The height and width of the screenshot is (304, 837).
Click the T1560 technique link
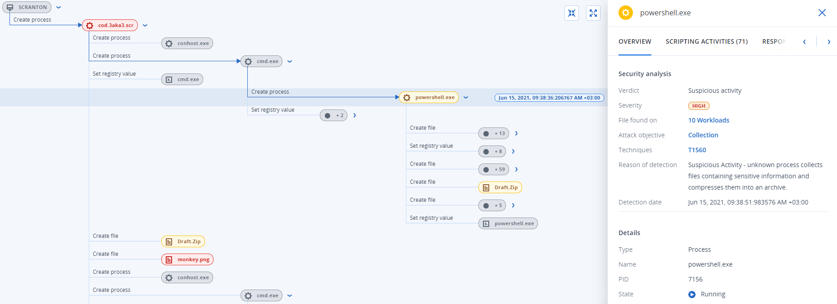pyautogui.click(x=697, y=150)
